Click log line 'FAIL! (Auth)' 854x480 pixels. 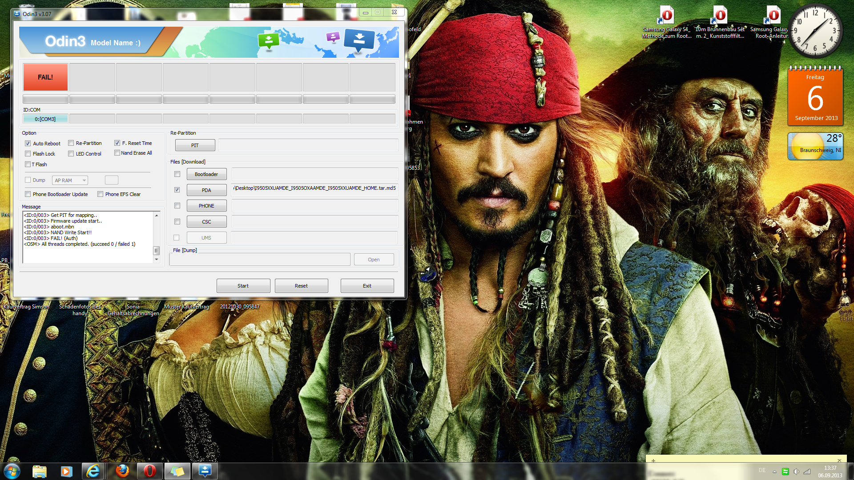tap(51, 238)
